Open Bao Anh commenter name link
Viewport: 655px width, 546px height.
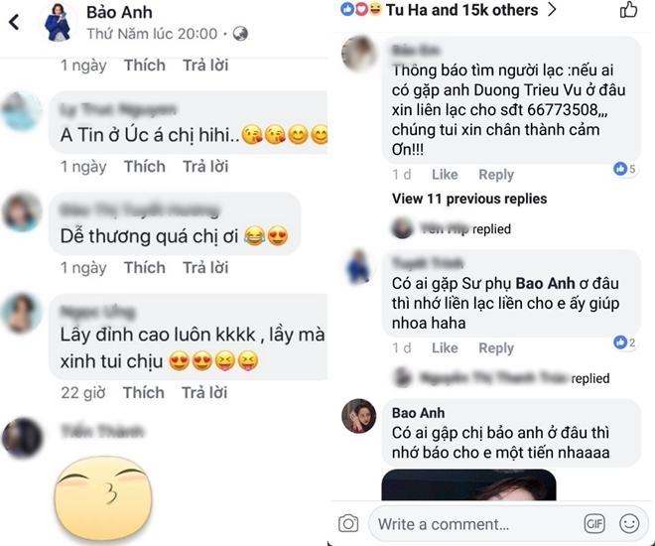pyautogui.click(x=418, y=413)
